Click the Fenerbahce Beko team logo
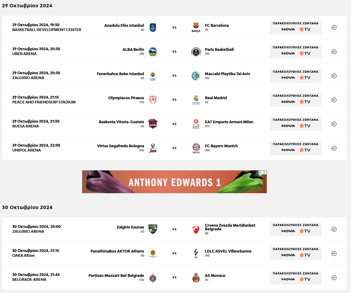The image size is (351, 293). [x=153, y=76]
